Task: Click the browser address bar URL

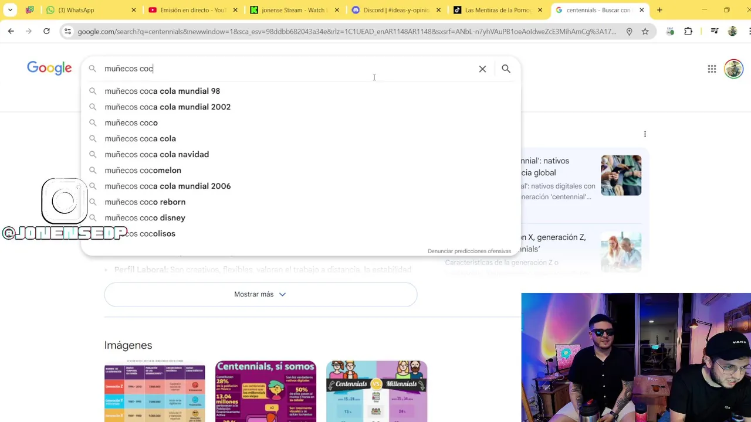Action: point(346,32)
